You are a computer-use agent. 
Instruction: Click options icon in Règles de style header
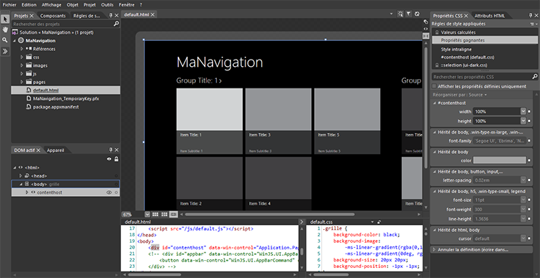click(x=534, y=24)
